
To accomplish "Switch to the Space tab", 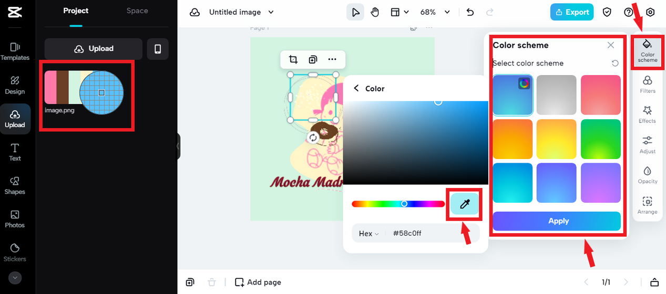I will pyautogui.click(x=137, y=10).
